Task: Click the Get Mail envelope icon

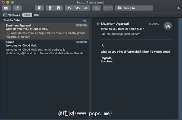Action: (6, 8)
